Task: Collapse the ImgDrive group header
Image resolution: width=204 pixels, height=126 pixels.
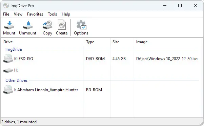Action: 14,49
